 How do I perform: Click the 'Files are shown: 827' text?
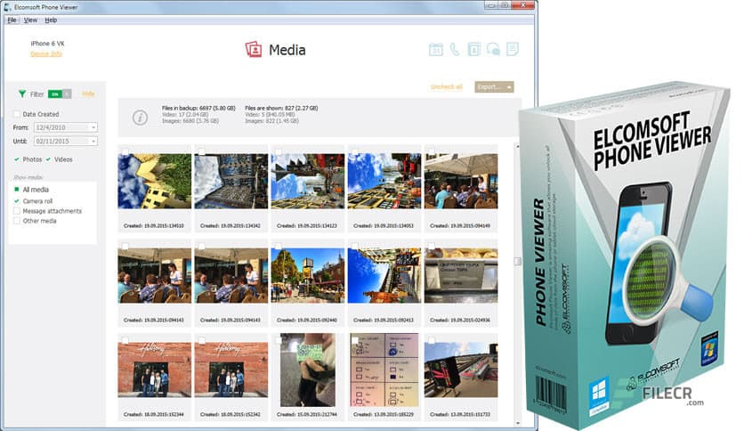click(x=281, y=109)
